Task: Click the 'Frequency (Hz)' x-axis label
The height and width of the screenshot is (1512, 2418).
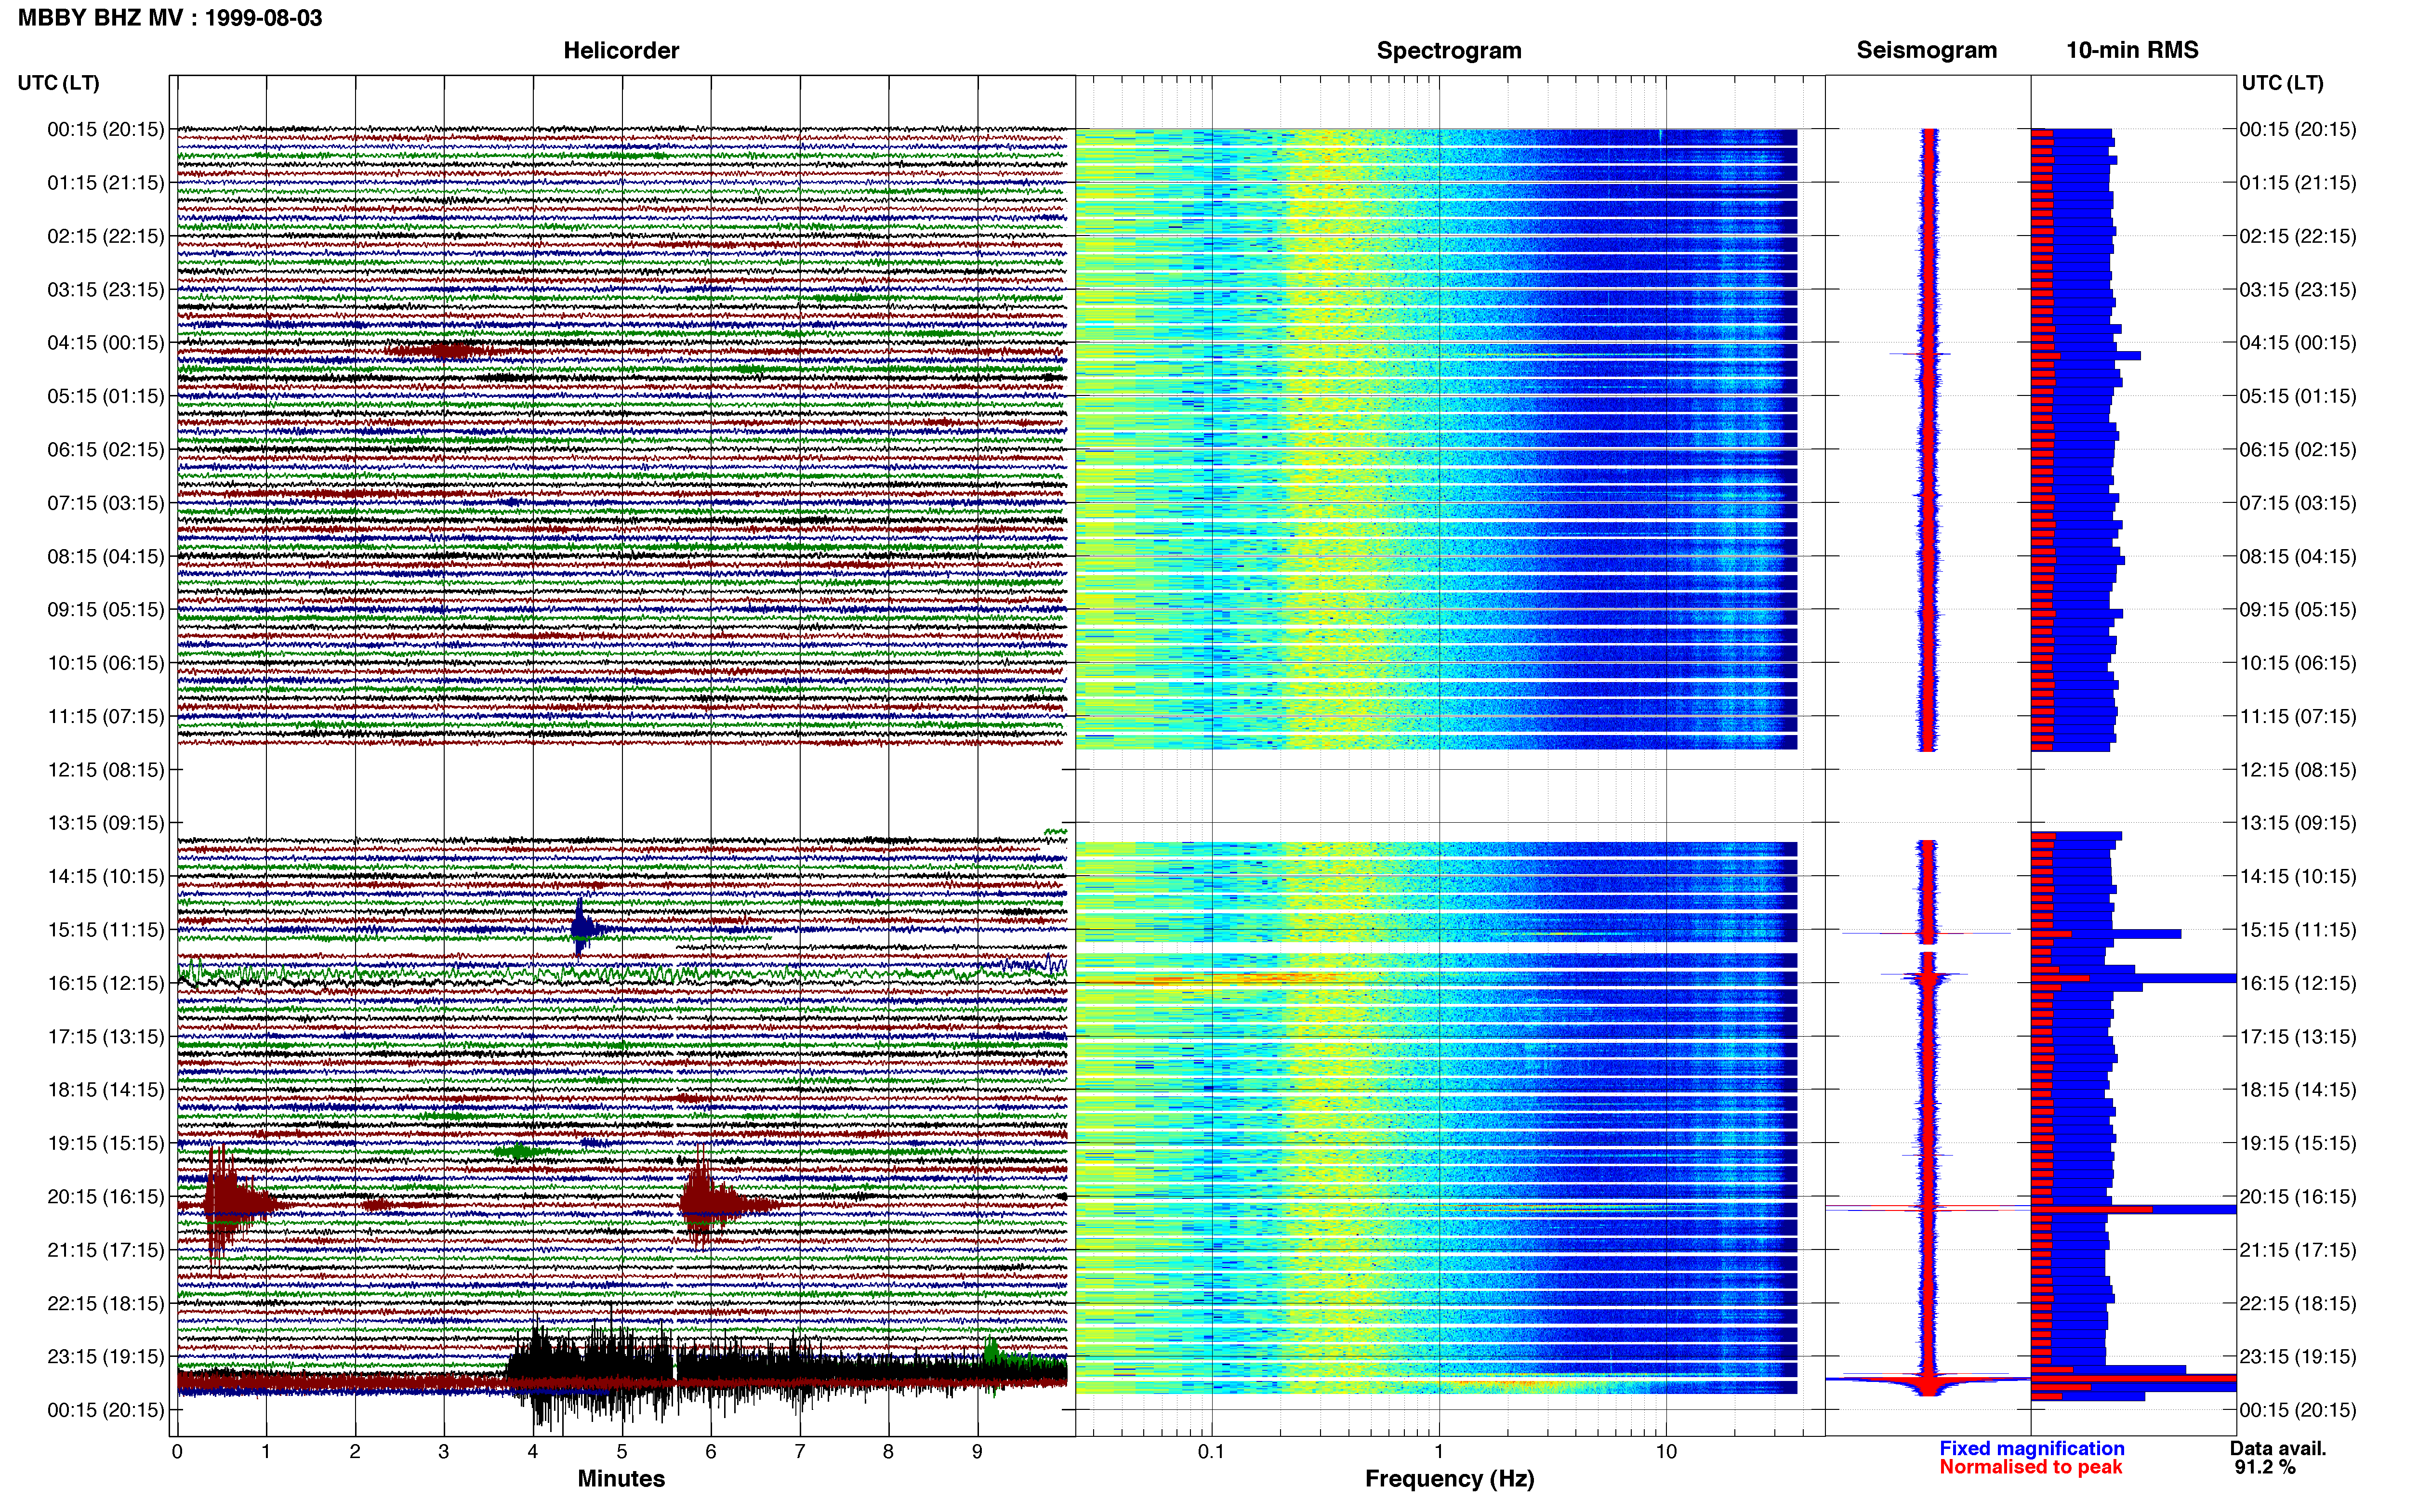Action: coord(1449,1479)
